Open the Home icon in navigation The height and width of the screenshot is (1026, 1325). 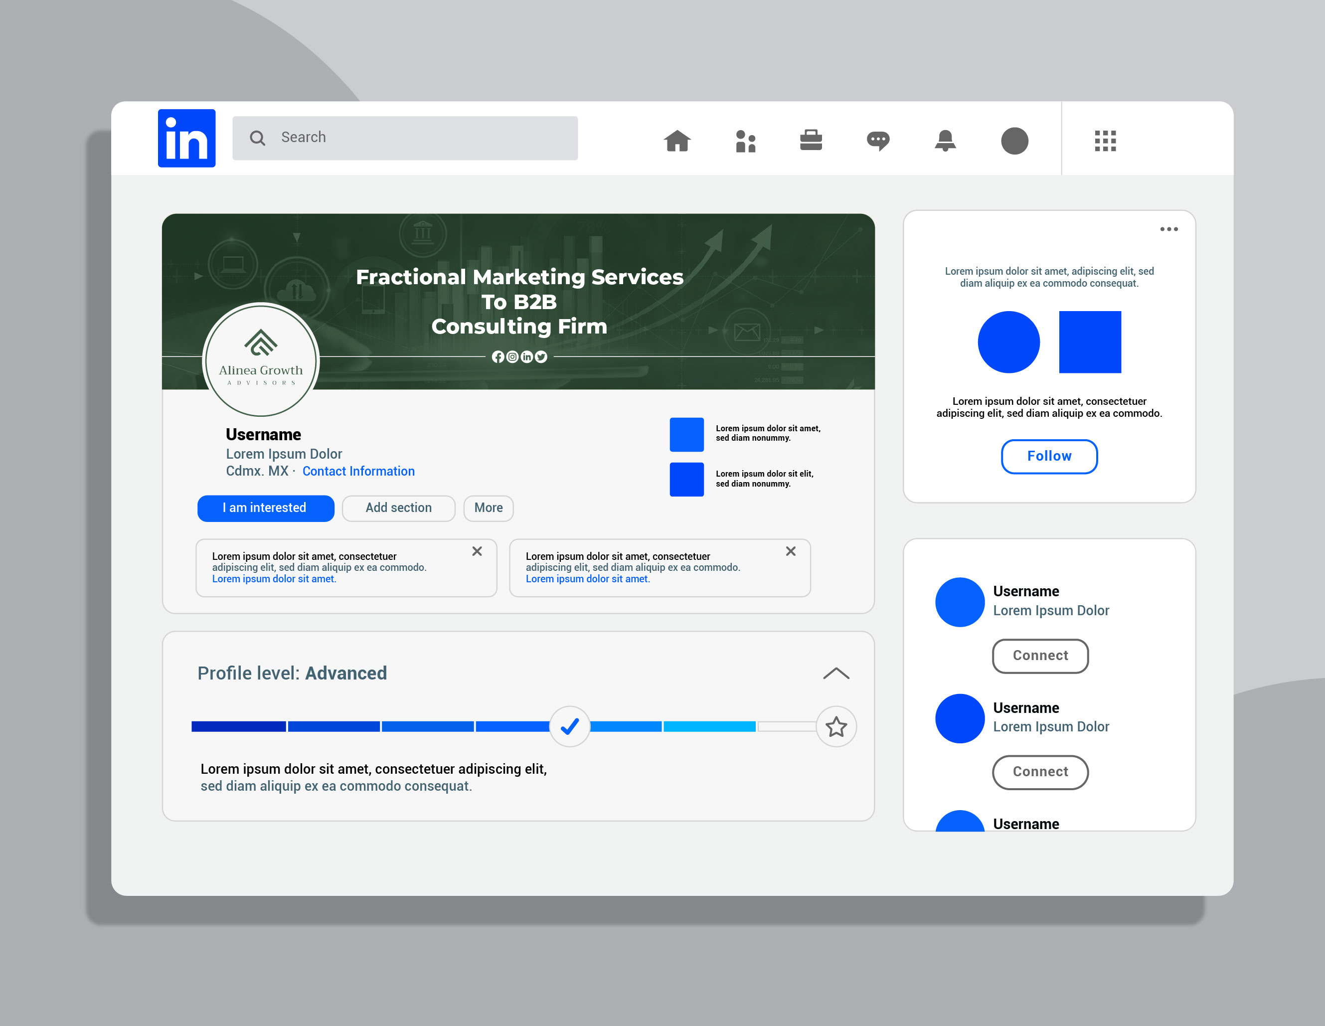[677, 141]
